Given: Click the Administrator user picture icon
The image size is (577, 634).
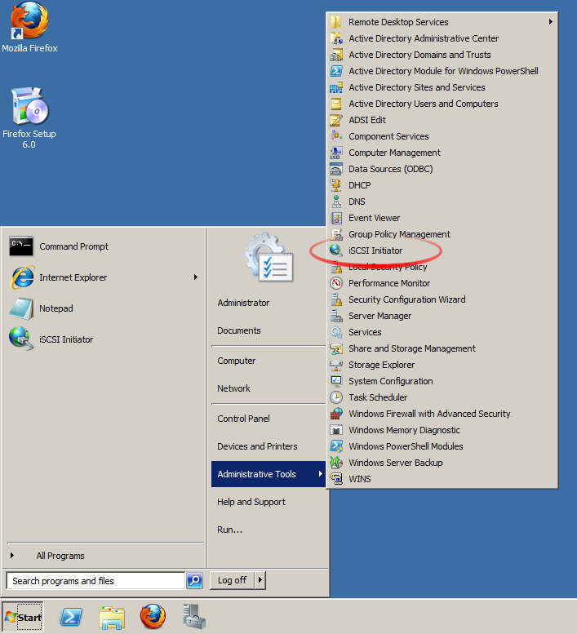Looking at the screenshot, I should 269,258.
